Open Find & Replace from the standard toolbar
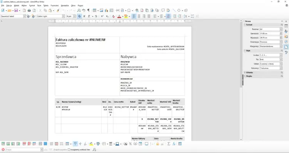Viewport: 289px width, 153px height. (79, 10)
